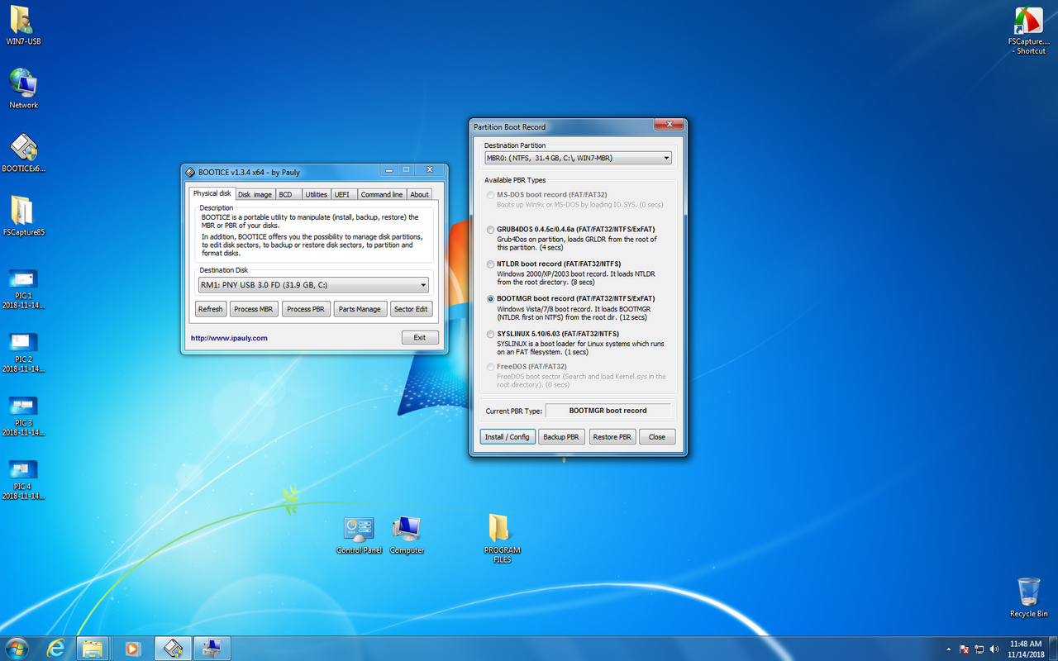Screen dimensions: 1058x661
Task: Click the Windows Start orb
Action: point(16,648)
